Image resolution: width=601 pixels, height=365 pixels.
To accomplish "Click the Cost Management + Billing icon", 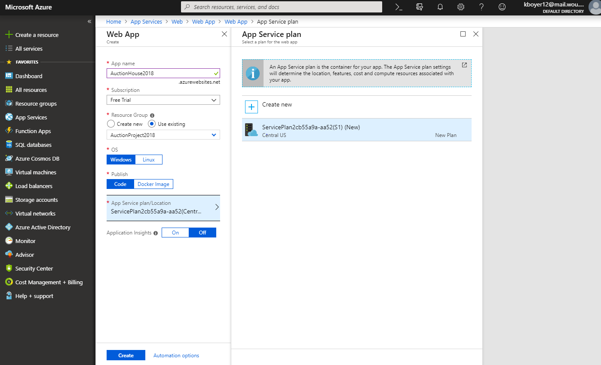I will (x=9, y=282).
